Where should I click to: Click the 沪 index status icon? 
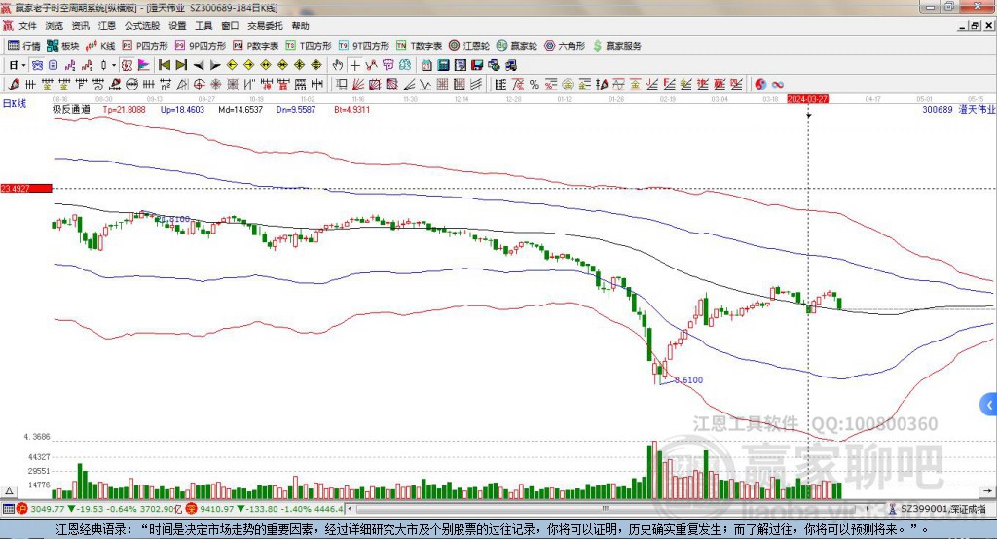coord(22,509)
